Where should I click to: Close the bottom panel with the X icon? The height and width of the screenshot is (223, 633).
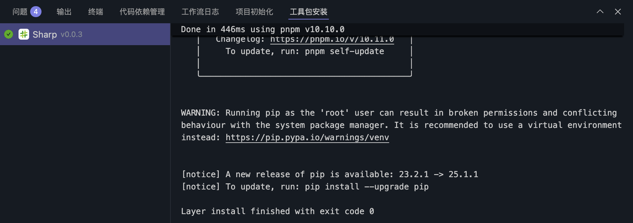pos(618,12)
